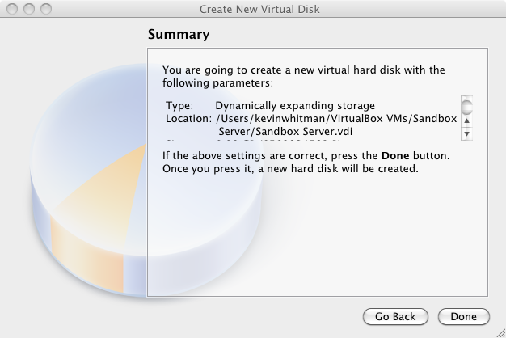The image size is (506, 338).
Task: Close the Create New Virtual Disk window
Action: pyautogui.click(x=12, y=9)
